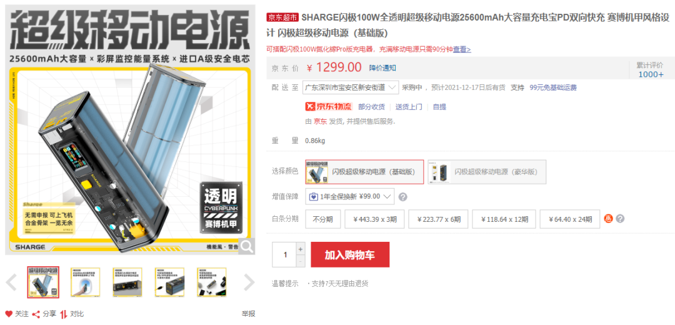
Task: Open the 降价通知 price drop alert link
Action: pos(382,67)
